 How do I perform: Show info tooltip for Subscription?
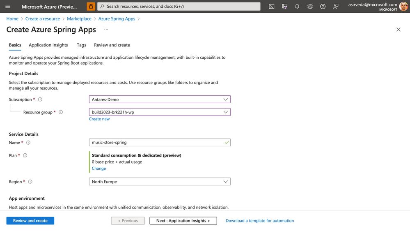(40, 99)
